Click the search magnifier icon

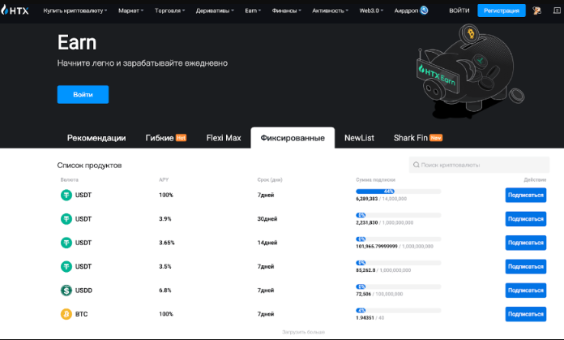click(x=417, y=165)
